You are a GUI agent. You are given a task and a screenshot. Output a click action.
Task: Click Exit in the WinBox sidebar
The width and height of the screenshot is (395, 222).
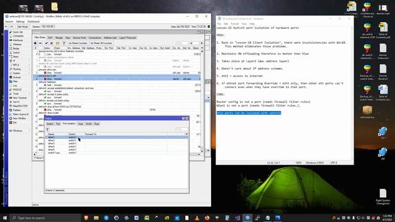pos(15,122)
